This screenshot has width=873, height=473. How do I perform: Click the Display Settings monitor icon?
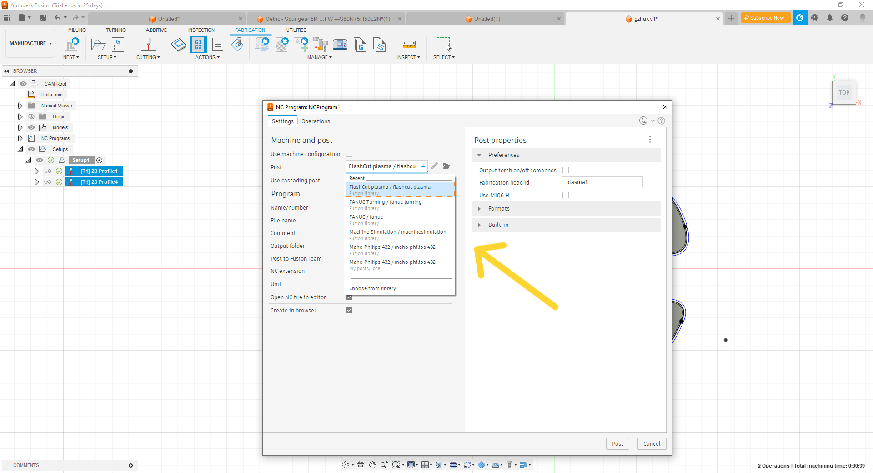pyautogui.click(x=411, y=464)
